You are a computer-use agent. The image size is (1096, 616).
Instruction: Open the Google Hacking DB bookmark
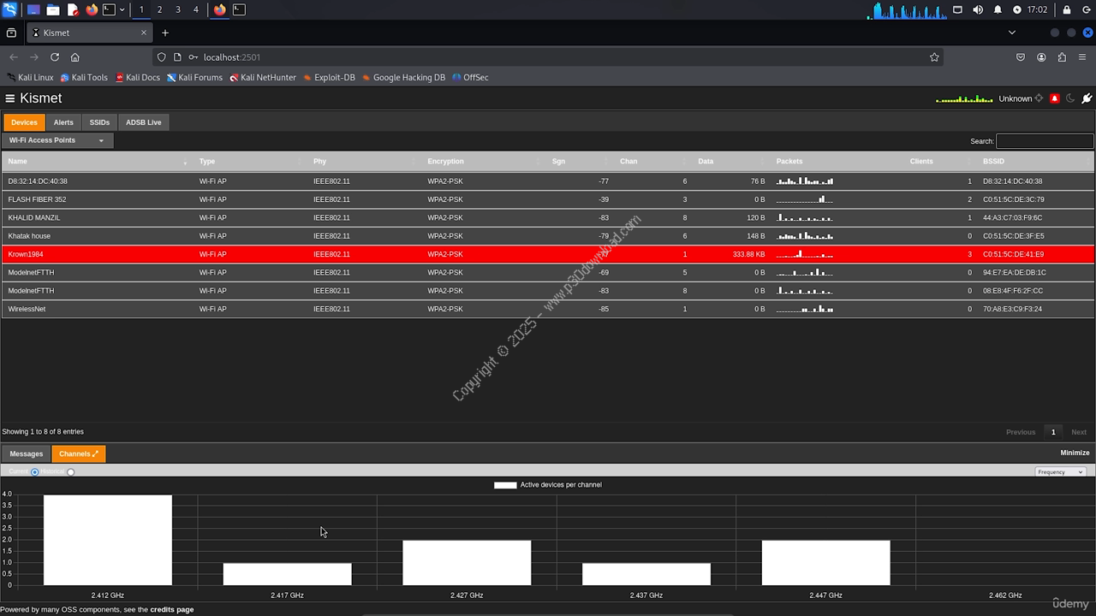pyautogui.click(x=403, y=77)
